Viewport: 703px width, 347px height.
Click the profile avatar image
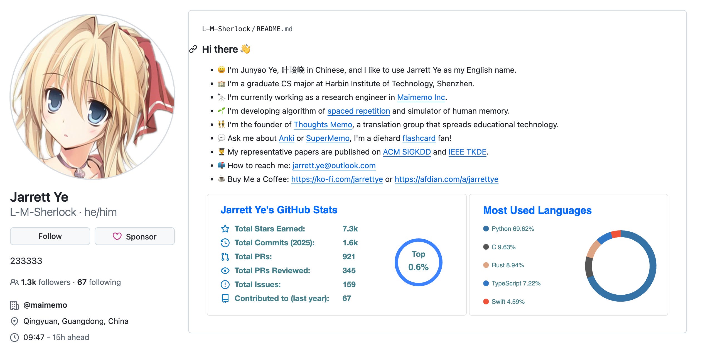(92, 97)
